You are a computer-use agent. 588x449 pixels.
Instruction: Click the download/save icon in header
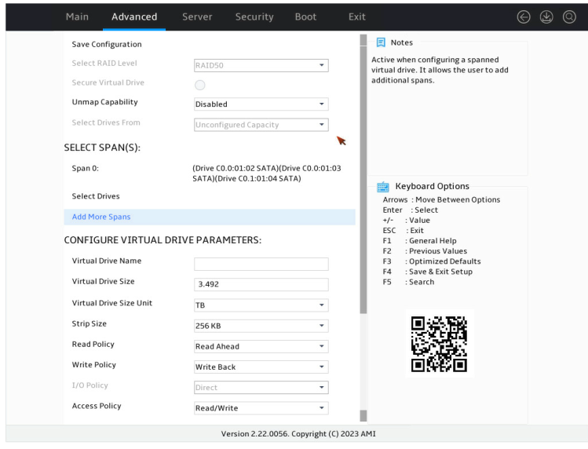click(x=546, y=17)
